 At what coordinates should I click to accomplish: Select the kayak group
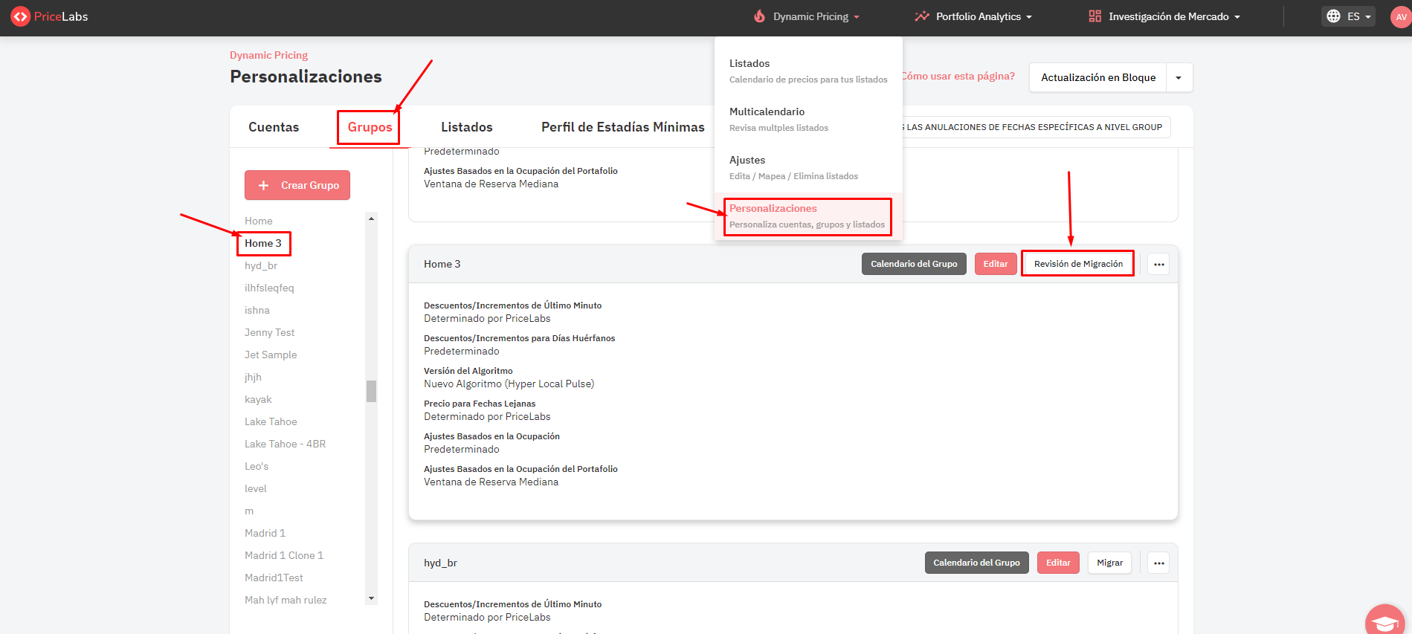(x=258, y=399)
